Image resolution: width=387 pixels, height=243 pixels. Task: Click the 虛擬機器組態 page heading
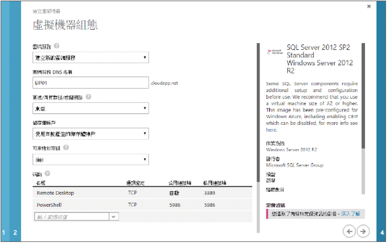click(65, 25)
